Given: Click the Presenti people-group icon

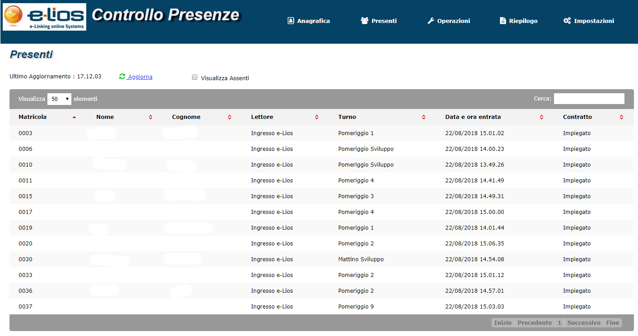Looking at the screenshot, I should [365, 21].
